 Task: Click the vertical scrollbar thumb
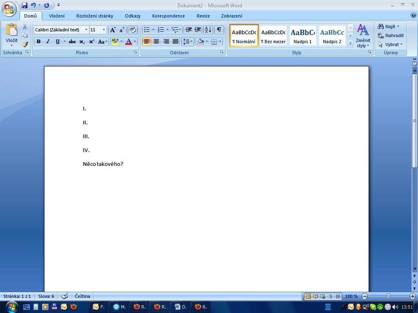(x=415, y=121)
